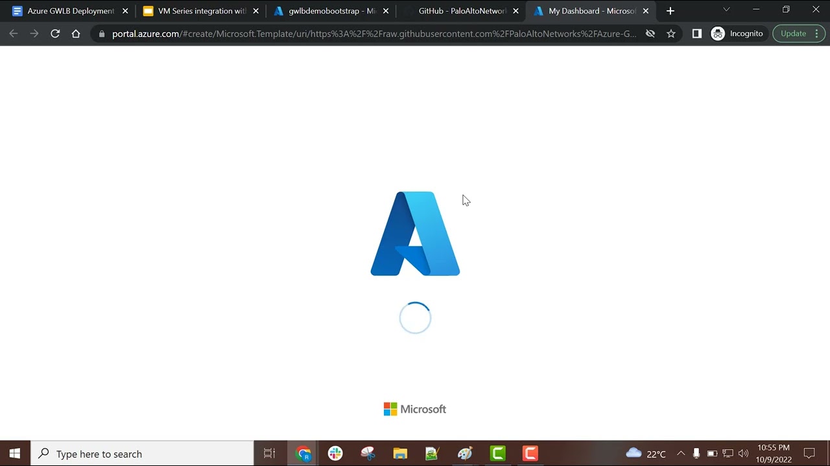Open microphone tray icon

(696, 454)
